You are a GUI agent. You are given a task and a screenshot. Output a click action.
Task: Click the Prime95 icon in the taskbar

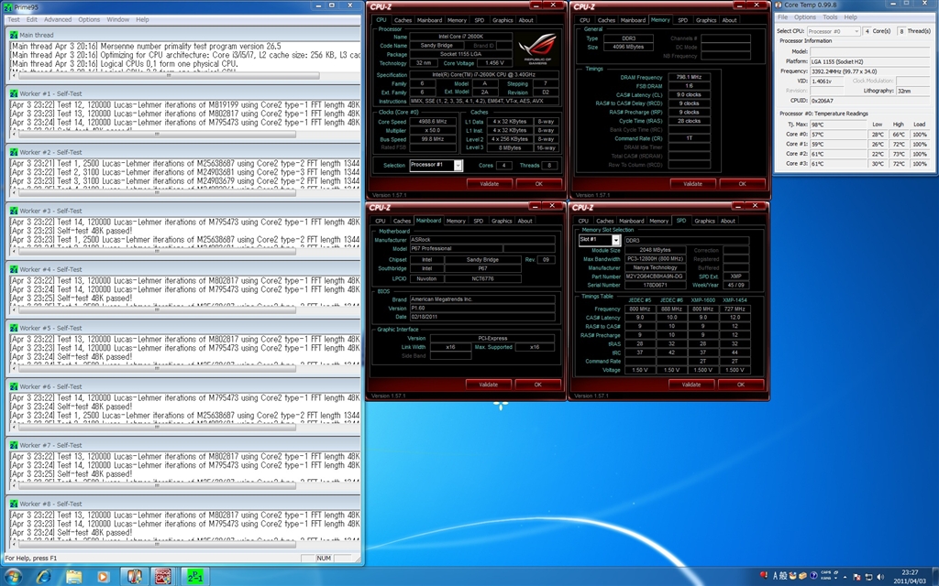coord(194,576)
